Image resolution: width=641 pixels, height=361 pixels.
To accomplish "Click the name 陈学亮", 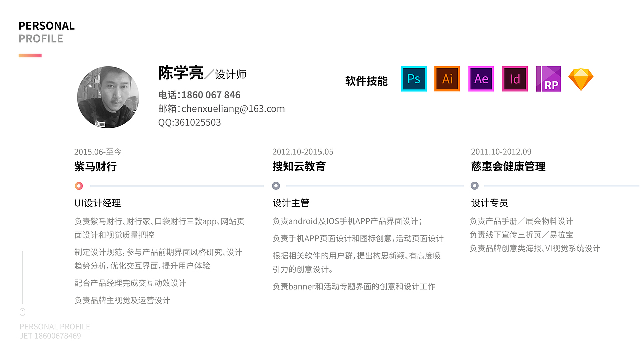I will click(x=181, y=73).
